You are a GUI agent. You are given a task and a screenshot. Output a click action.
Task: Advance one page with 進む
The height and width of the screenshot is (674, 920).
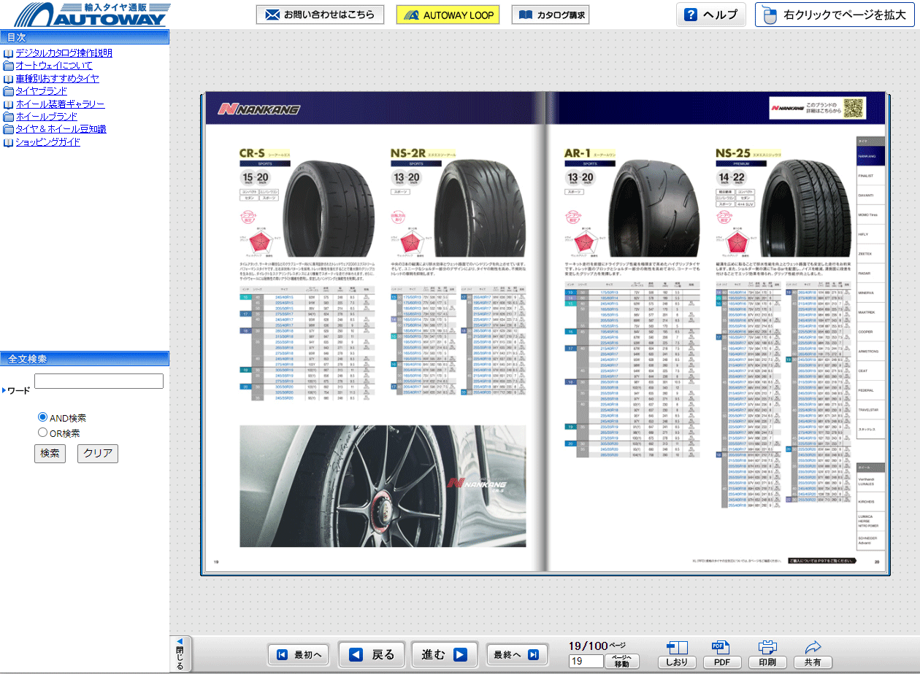(445, 655)
